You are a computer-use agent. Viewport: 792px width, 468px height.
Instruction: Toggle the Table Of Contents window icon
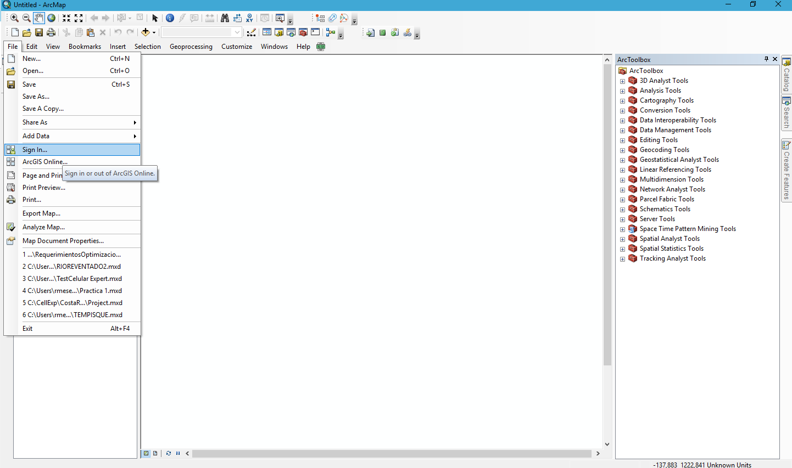tap(267, 32)
